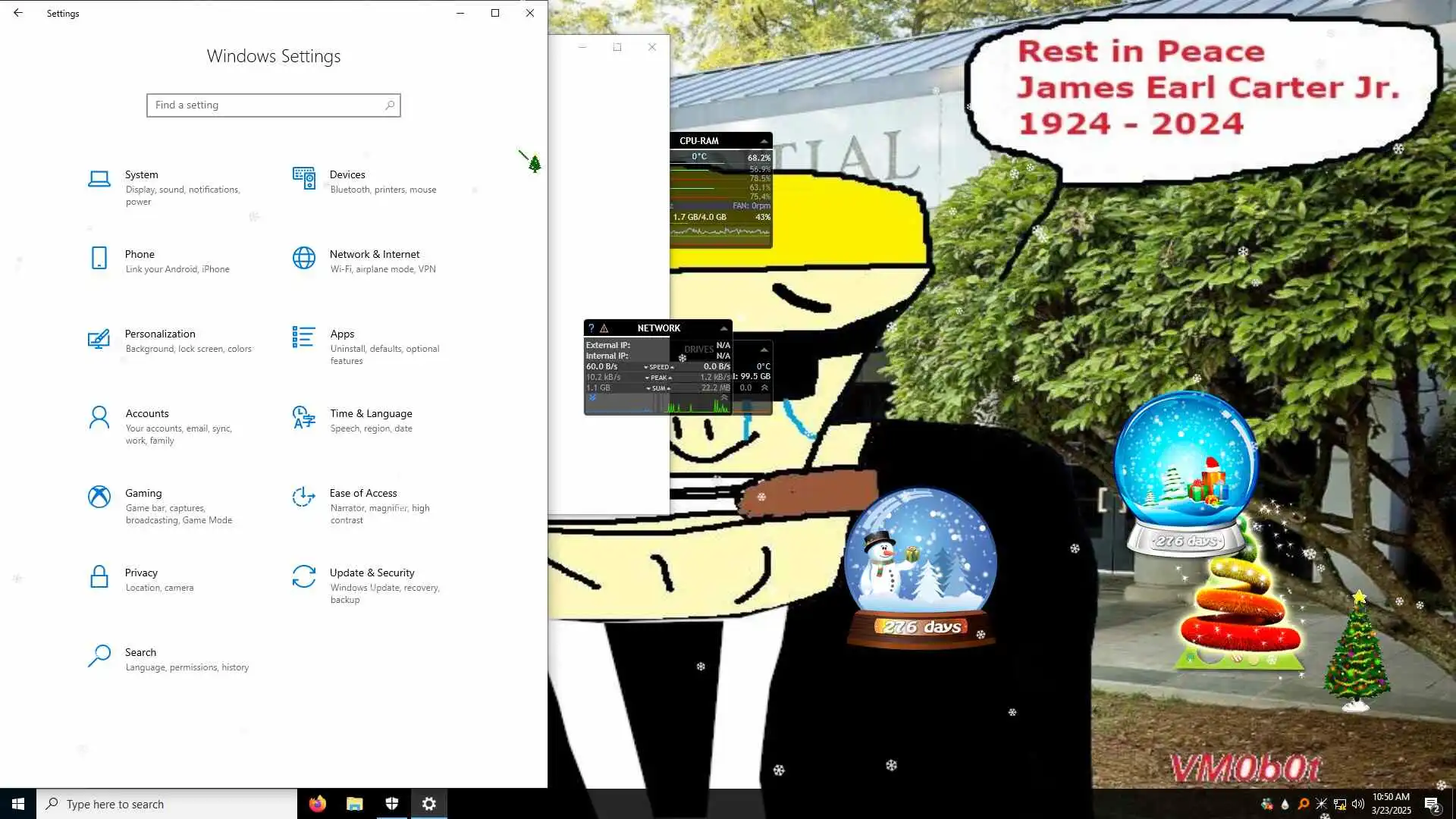This screenshot has height=819, width=1456.
Task: Open Update & Security settings
Action: pyautogui.click(x=372, y=573)
